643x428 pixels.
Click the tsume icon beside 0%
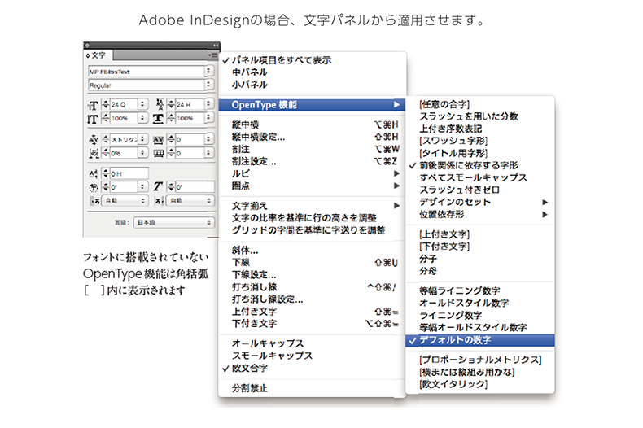tap(94, 153)
